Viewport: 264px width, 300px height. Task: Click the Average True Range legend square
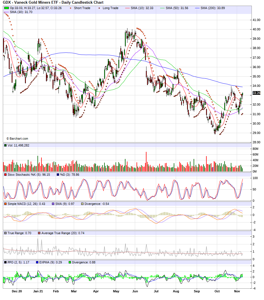39,233
